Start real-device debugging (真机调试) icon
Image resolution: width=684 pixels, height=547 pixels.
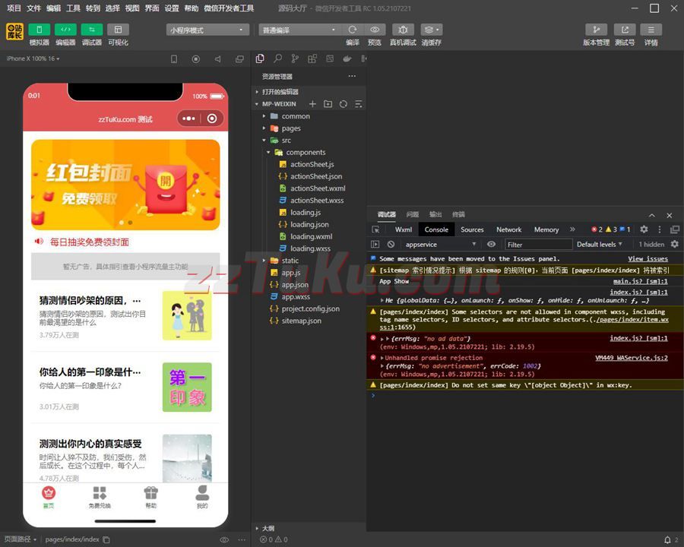click(402, 30)
